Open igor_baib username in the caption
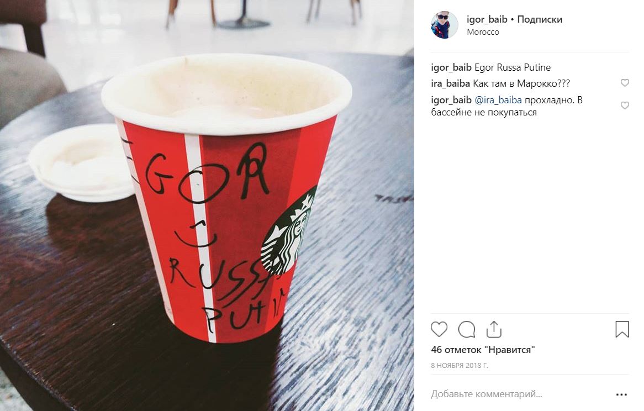Screen dimensions: 644x411 (x=451, y=67)
